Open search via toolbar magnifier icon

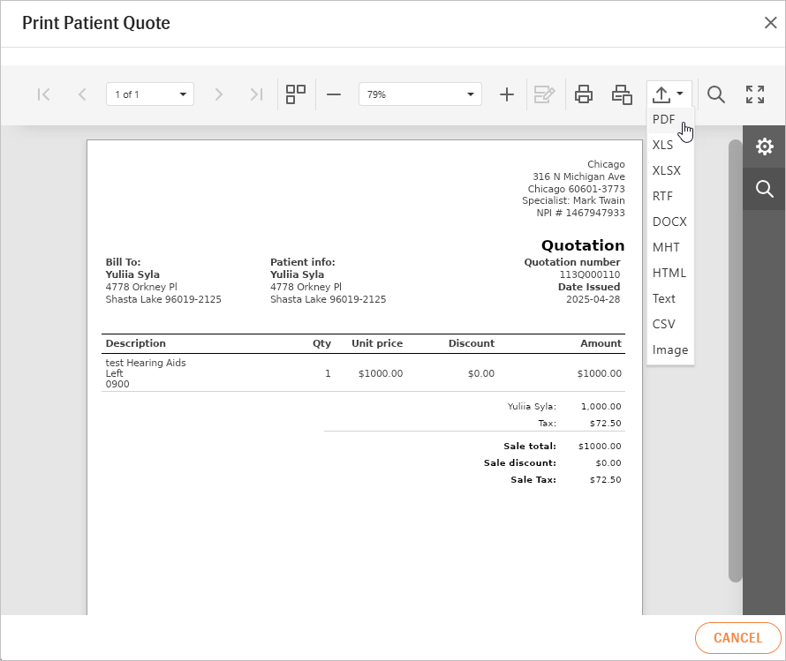716,94
